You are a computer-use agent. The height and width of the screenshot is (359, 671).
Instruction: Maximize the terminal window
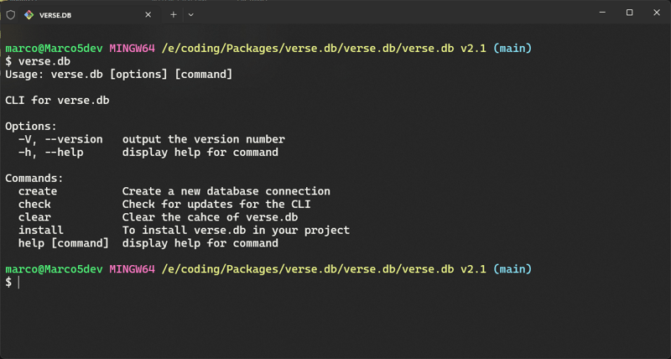pos(630,13)
